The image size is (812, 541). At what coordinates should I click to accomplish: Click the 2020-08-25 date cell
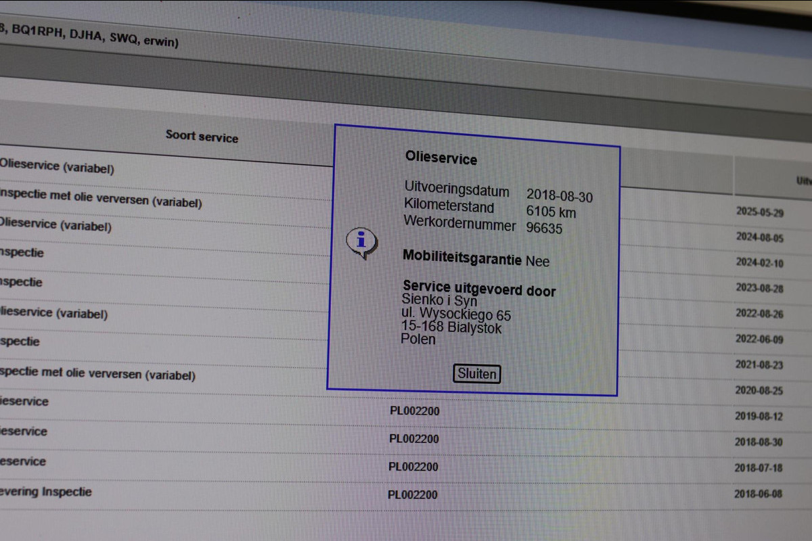pos(759,391)
